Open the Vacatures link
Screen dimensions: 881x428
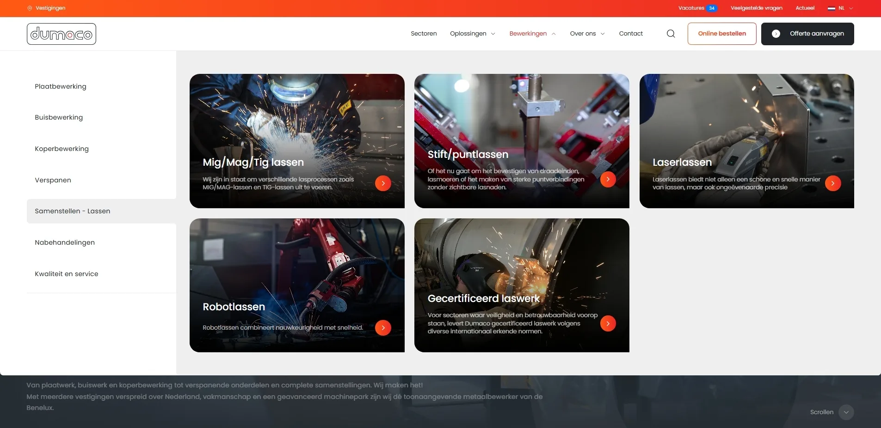pyautogui.click(x=691, y=8)
